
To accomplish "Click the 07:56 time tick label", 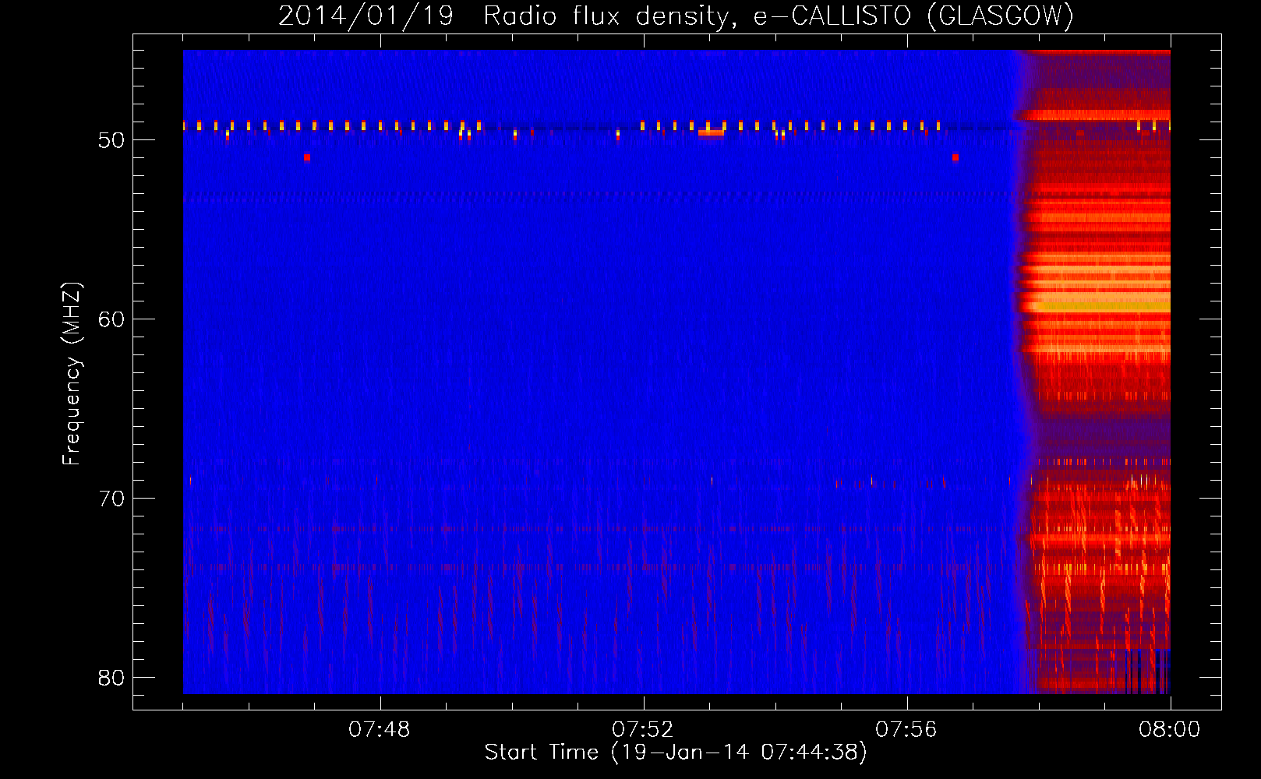I will coord(906,730).
